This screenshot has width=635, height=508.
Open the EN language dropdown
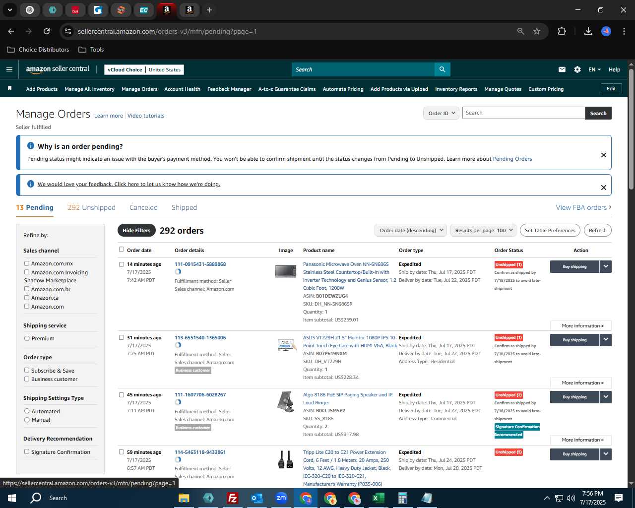tap(594, 69)
